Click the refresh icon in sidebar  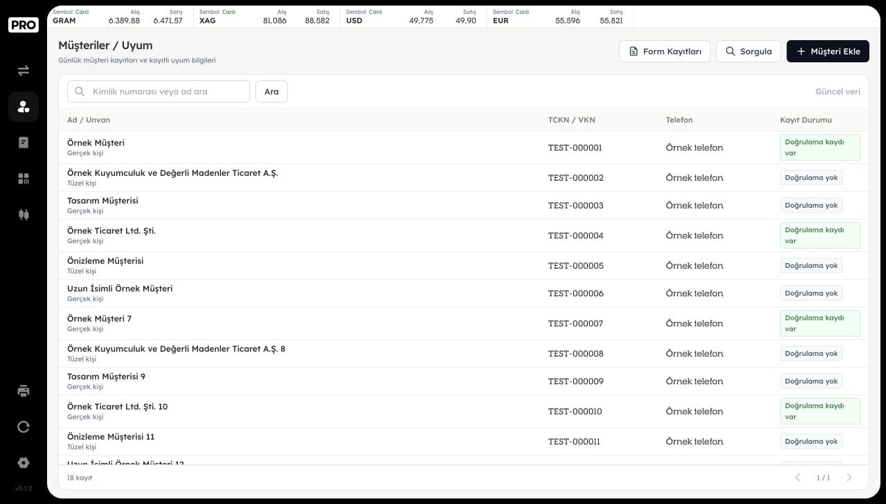tap(24, 426)
